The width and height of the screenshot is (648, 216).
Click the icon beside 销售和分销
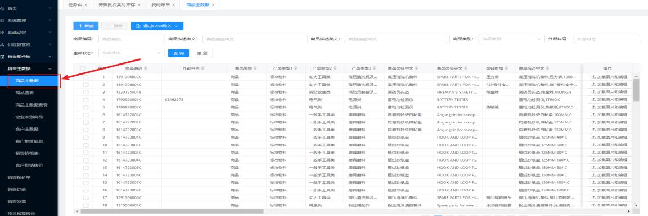coord(2,57)
